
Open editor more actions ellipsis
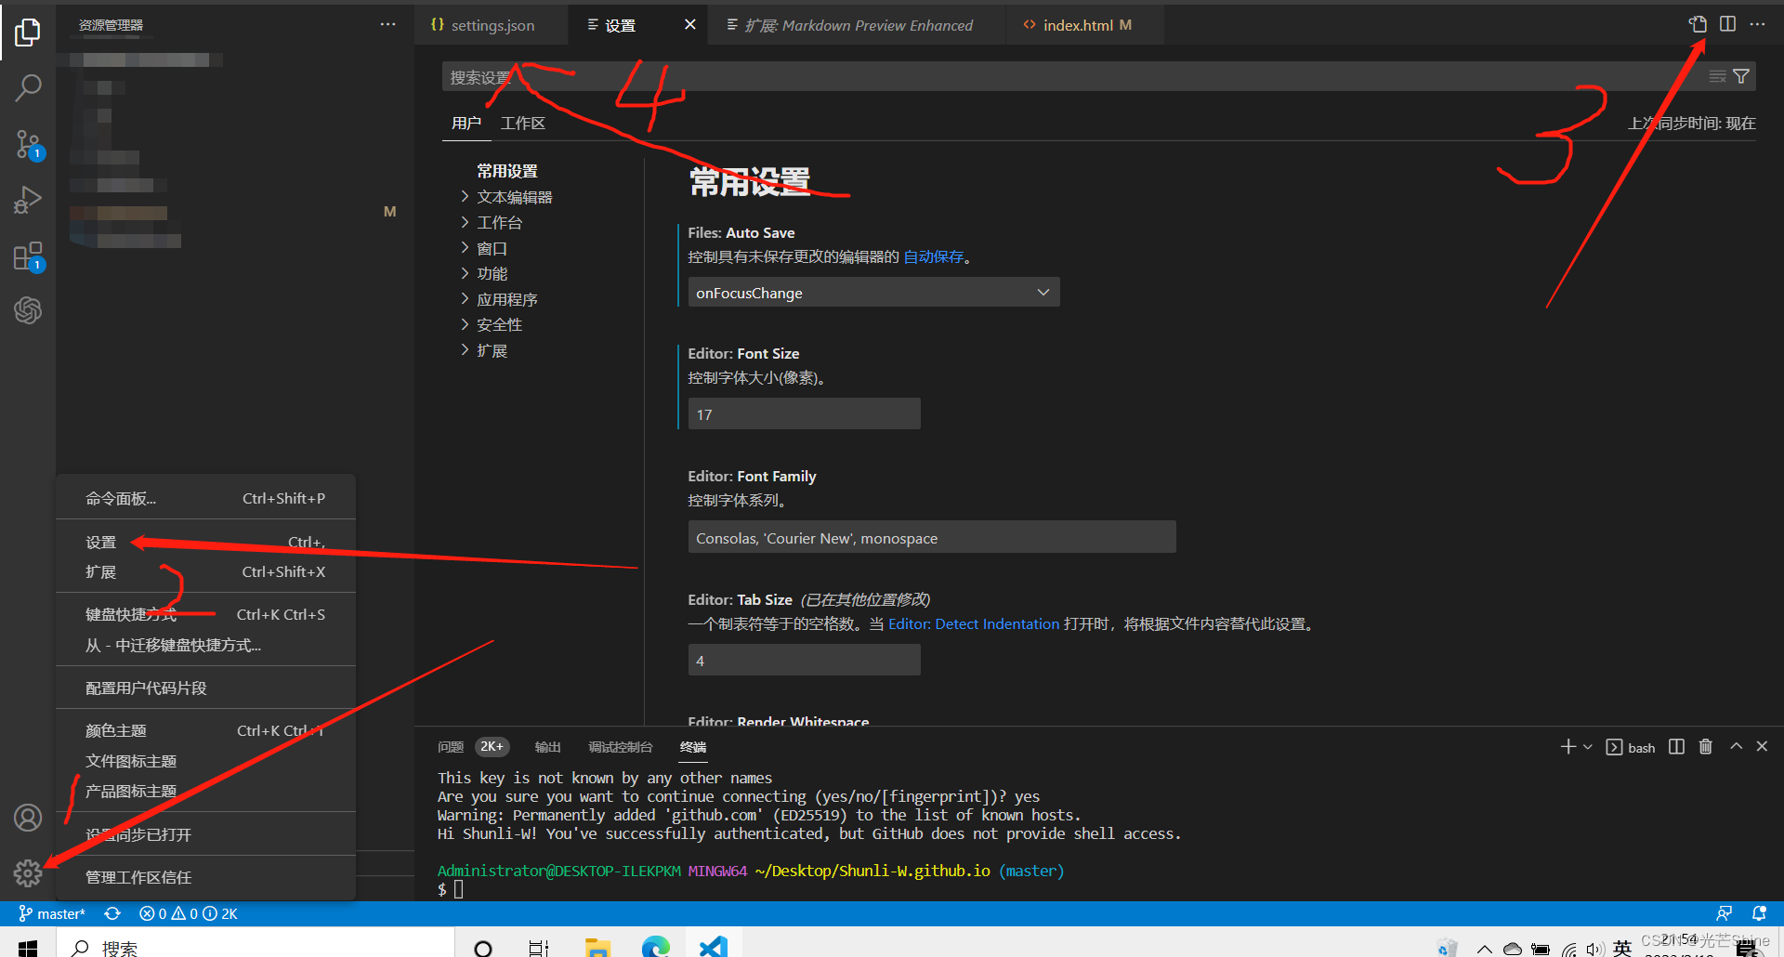point(1757,24)
